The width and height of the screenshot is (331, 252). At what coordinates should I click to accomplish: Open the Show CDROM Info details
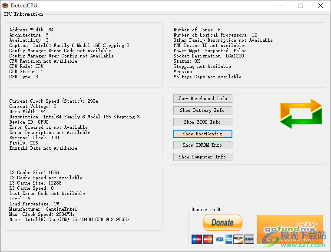click(x=202, y=145)
